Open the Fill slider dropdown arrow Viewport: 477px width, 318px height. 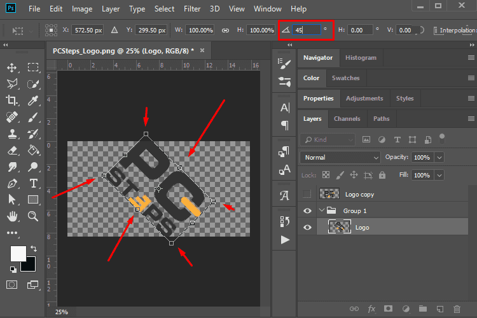point(439,176)
